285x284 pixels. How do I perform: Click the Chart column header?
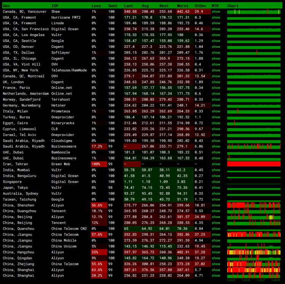[x=233, y=6]
